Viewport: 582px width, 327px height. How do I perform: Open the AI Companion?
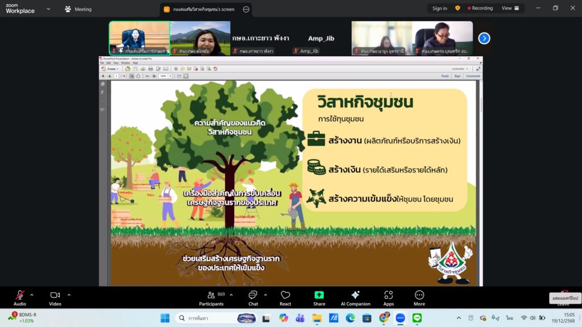point(355,296)
